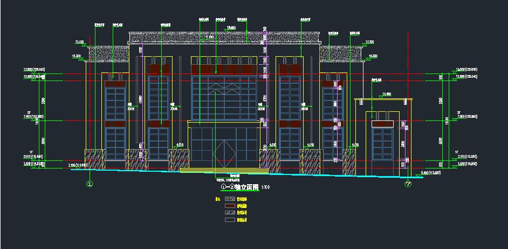Pick the third legend swatch with grey hatch
508x249 pixels.
tap(230, 213)
